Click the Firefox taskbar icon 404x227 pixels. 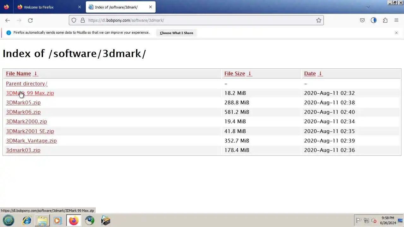pos(73,220)
